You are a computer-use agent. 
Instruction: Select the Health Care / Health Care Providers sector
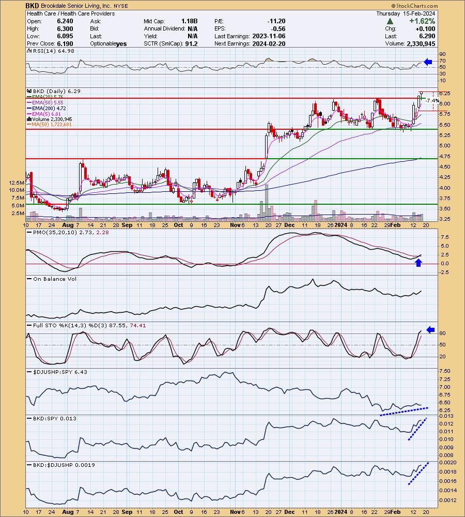pyautogui.click(x=71, y=13)
